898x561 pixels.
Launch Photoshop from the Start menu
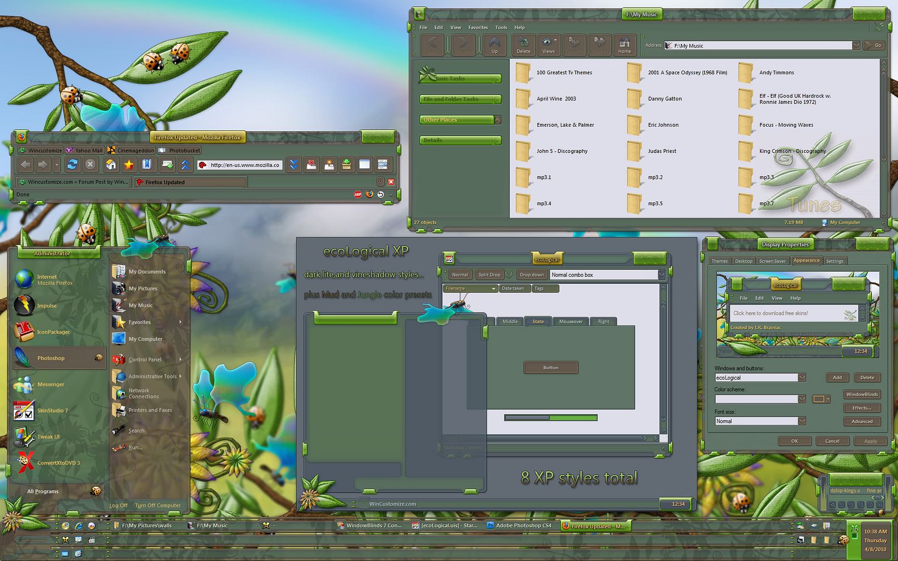click(58, 358)
